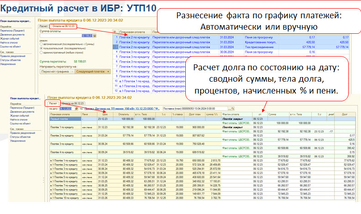Click the calculator icon in the Сумма оплаты field
The height and width of the screenshot is (214, 361).
coord(95,35)
